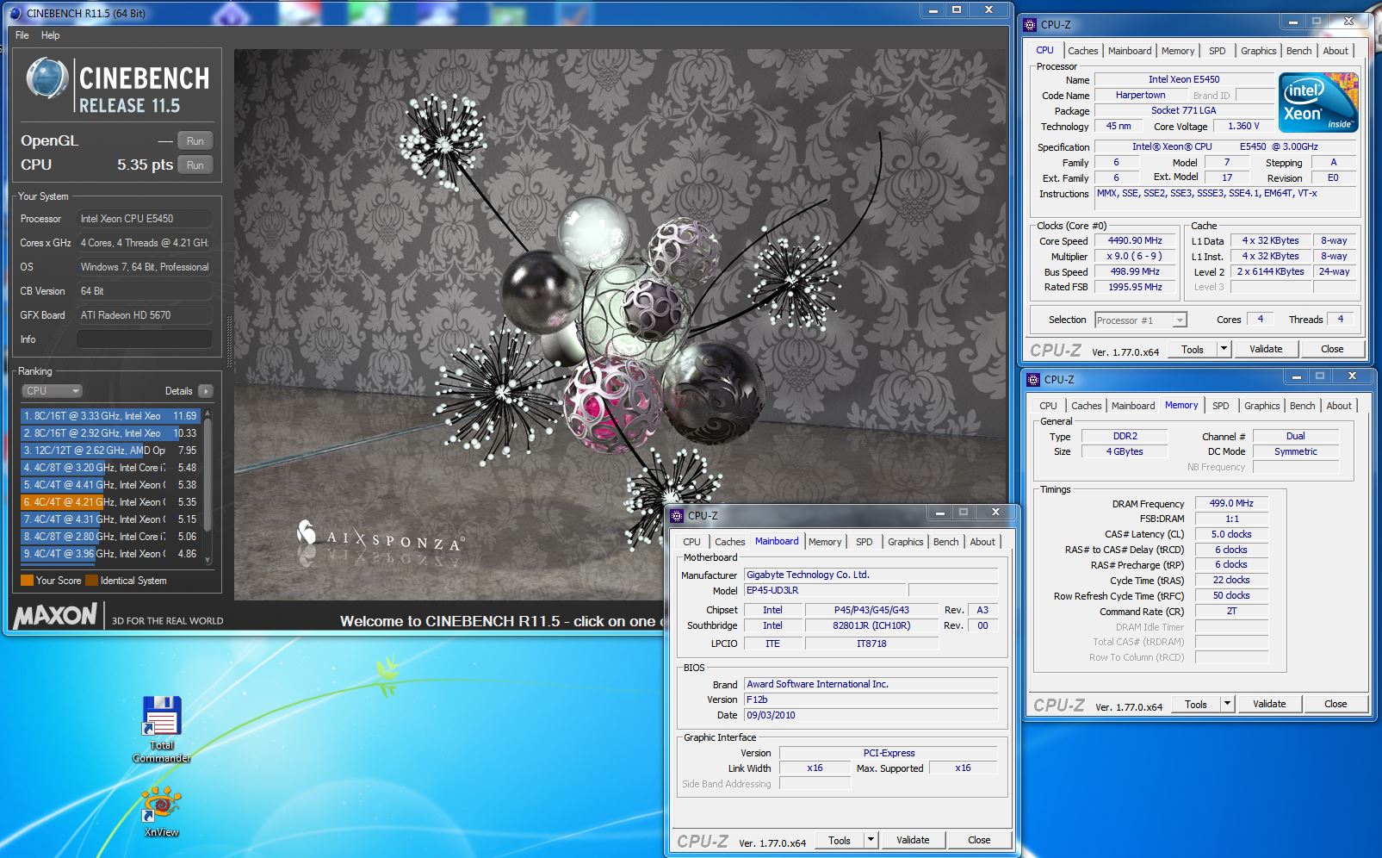Select ranking entry 6 4C/4T @ 4.21 GHz

(x=110, y=502)
